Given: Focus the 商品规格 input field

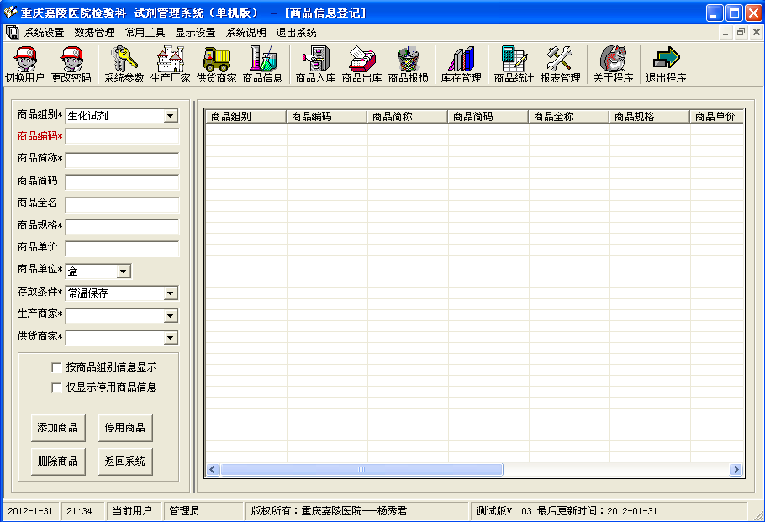Looking at the screenshot, I should point(122,227).
